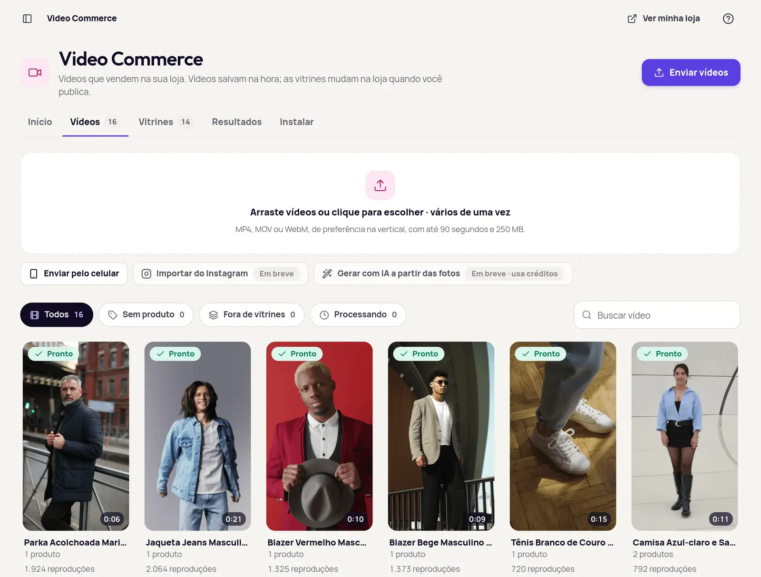The image size is (761, 577).
Task: Filter by Processando
Action: [x=358, y=315]
